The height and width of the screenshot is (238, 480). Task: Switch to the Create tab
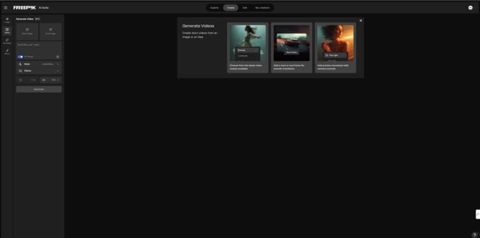click(x=231, y=7)
